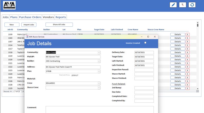Image resolution: width=204 pixels, height=113 pixels.
Task: Delete job 1323 with X button
Action: pos(187,70)
